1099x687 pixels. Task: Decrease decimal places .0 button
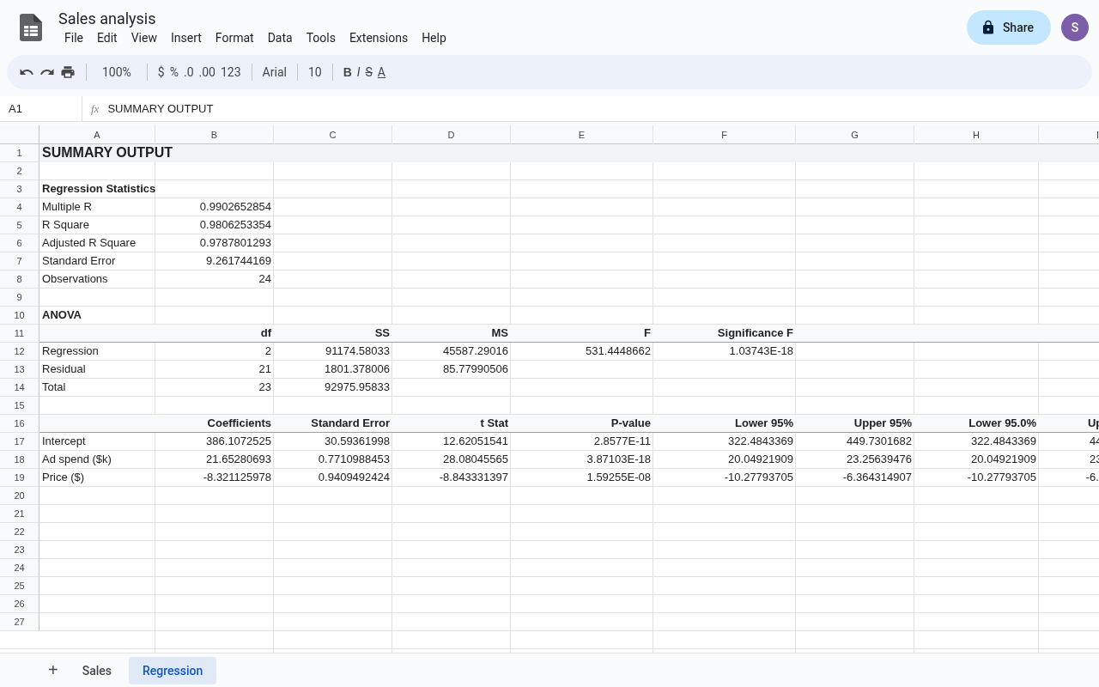(x=189, y=72)
